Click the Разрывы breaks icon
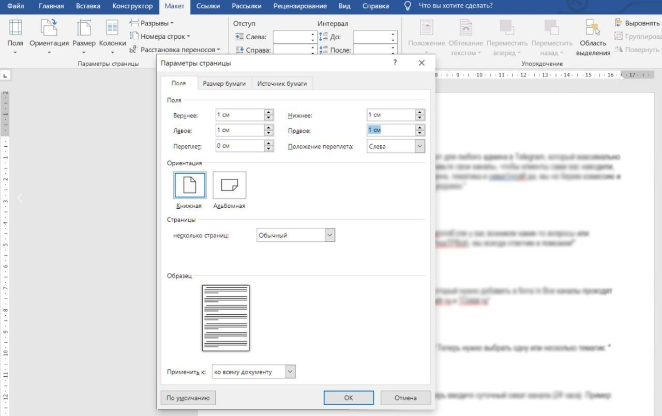Viewport: 662px width, 416px height. pyautogui.click(x=134, y=23)
